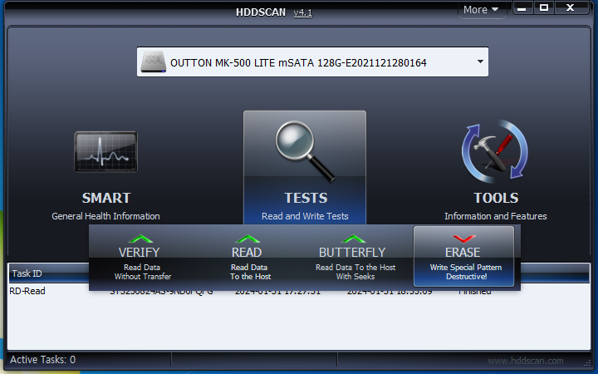This screenshot has height=374, width=598.
Task: Sort by the Task ID column header
Action: coord(27,273)
